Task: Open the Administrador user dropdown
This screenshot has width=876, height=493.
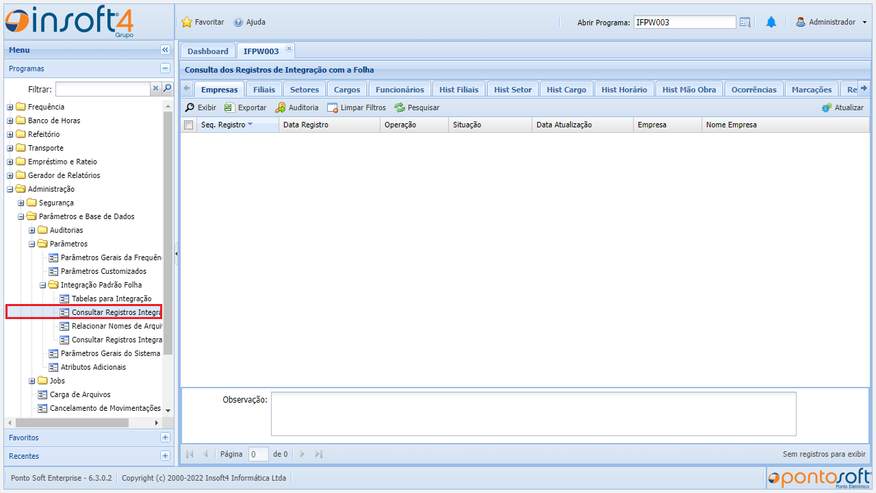Action: point(831,22)
